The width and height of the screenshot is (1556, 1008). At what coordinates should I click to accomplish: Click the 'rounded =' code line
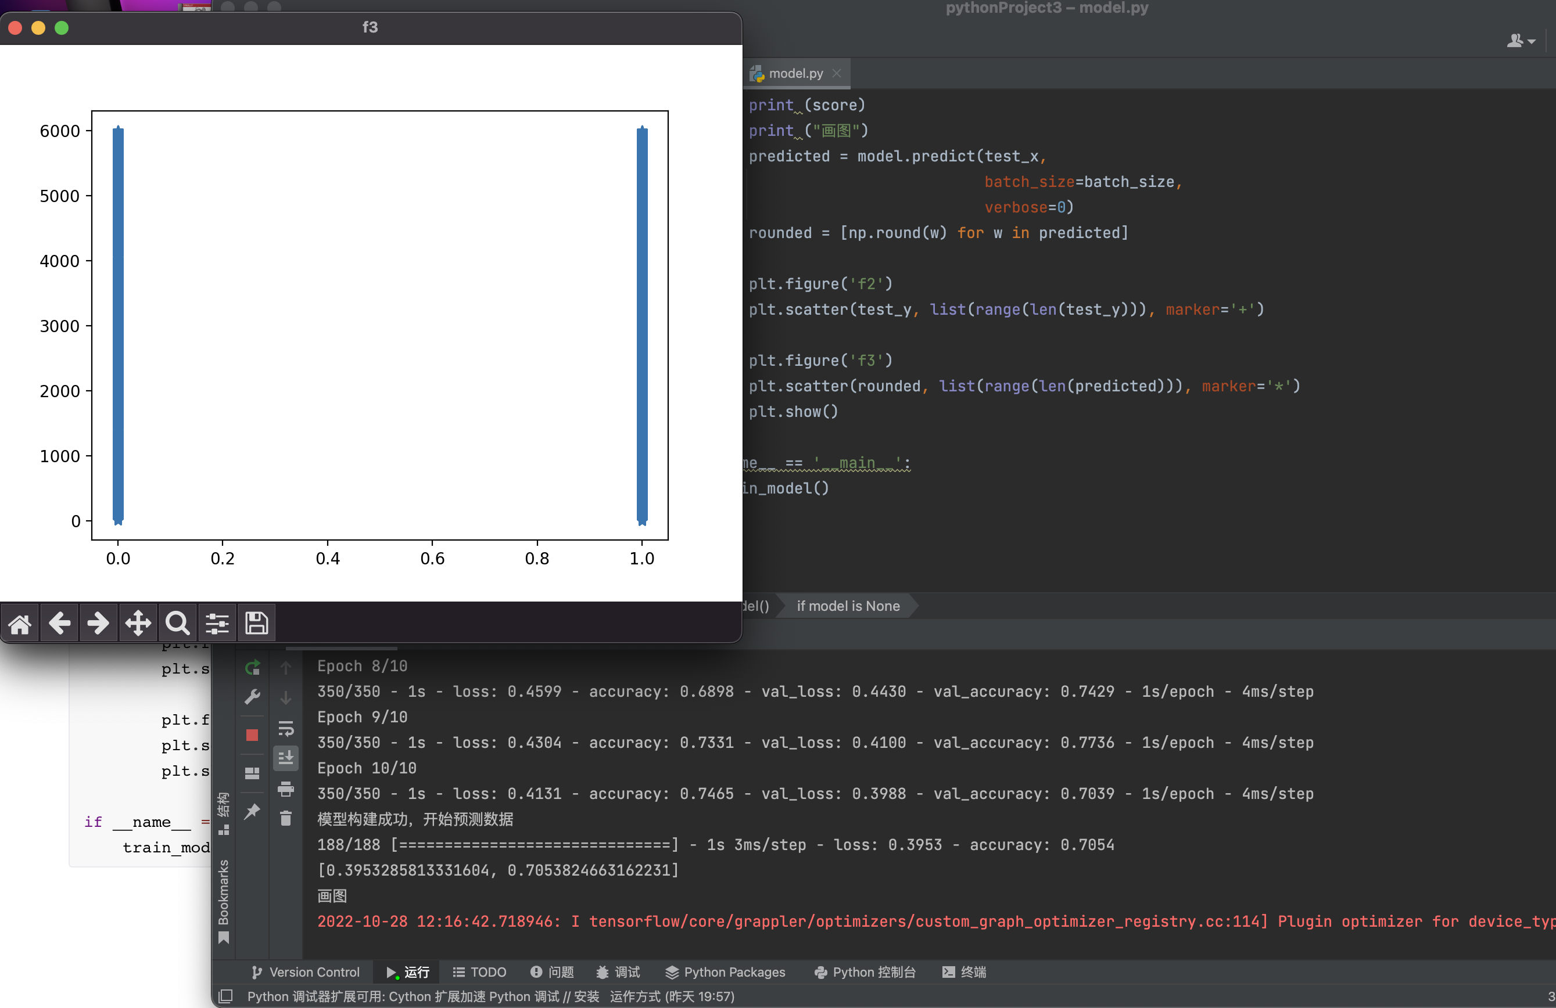pos(938,233)
